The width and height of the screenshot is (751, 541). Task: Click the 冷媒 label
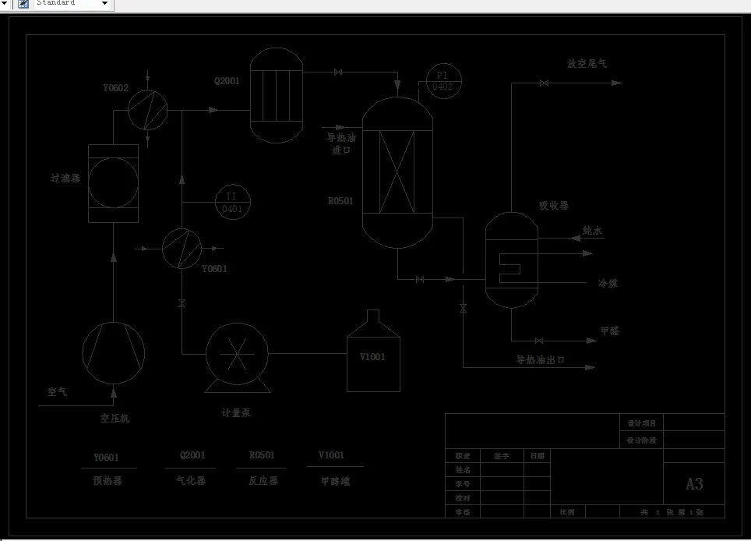608,283
